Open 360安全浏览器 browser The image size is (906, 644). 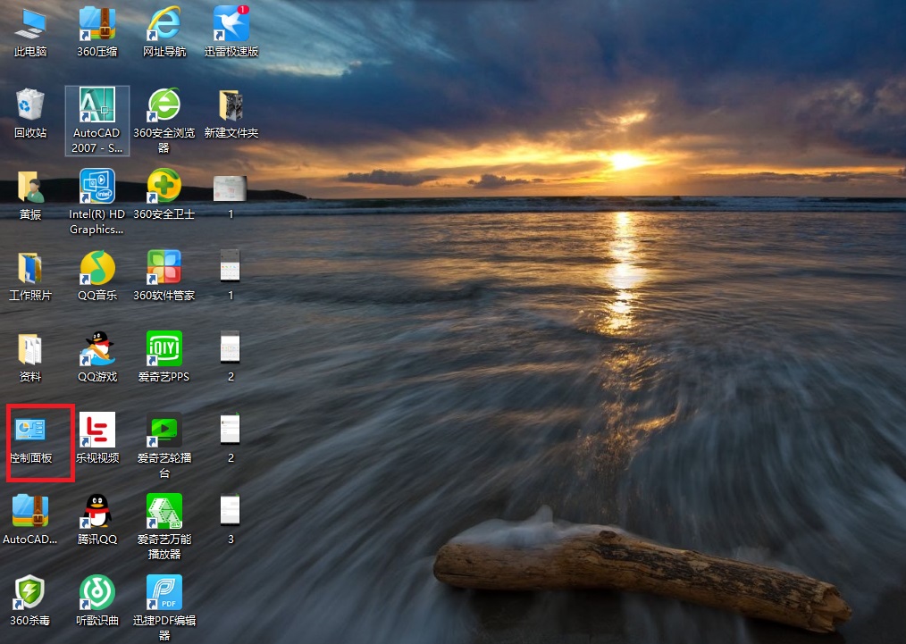164,107
